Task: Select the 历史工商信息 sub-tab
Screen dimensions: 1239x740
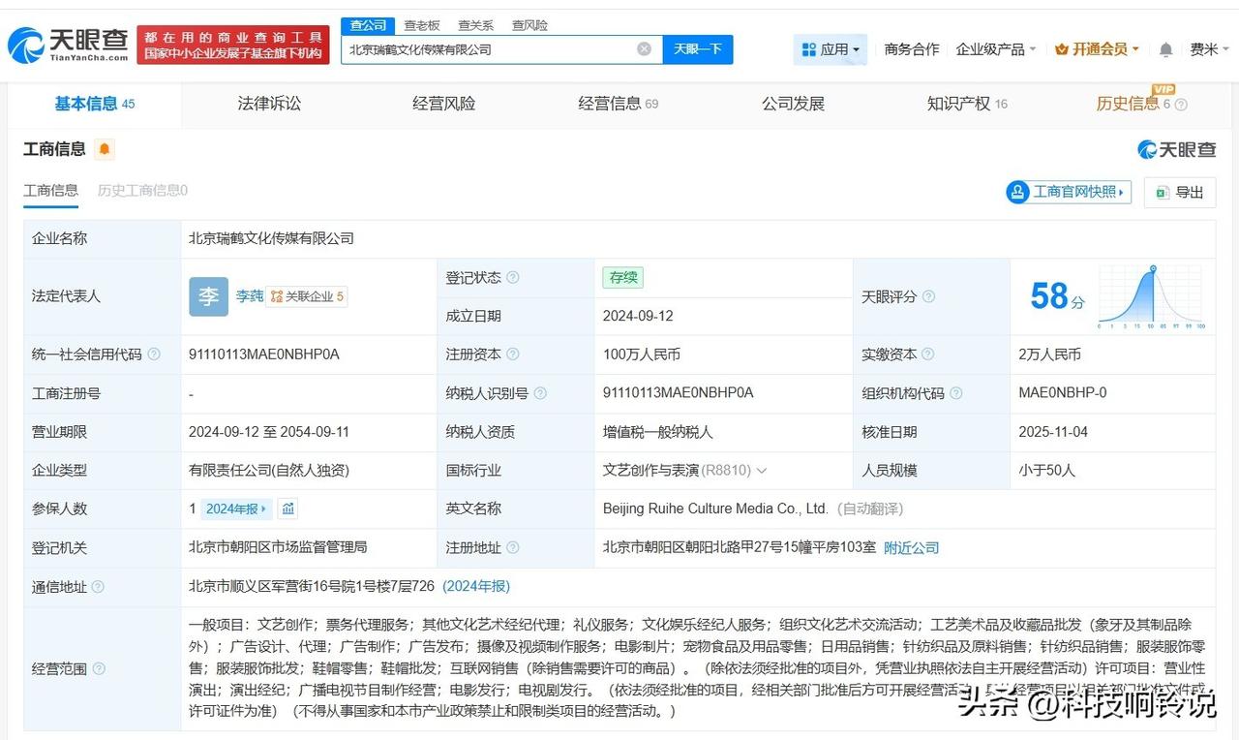Action: [142, 191]
